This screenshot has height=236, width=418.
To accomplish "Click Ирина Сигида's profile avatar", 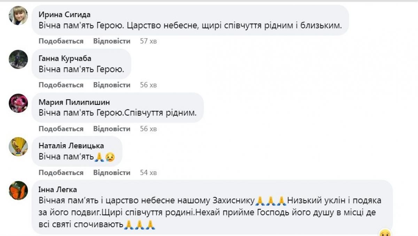I will point(18,15).
